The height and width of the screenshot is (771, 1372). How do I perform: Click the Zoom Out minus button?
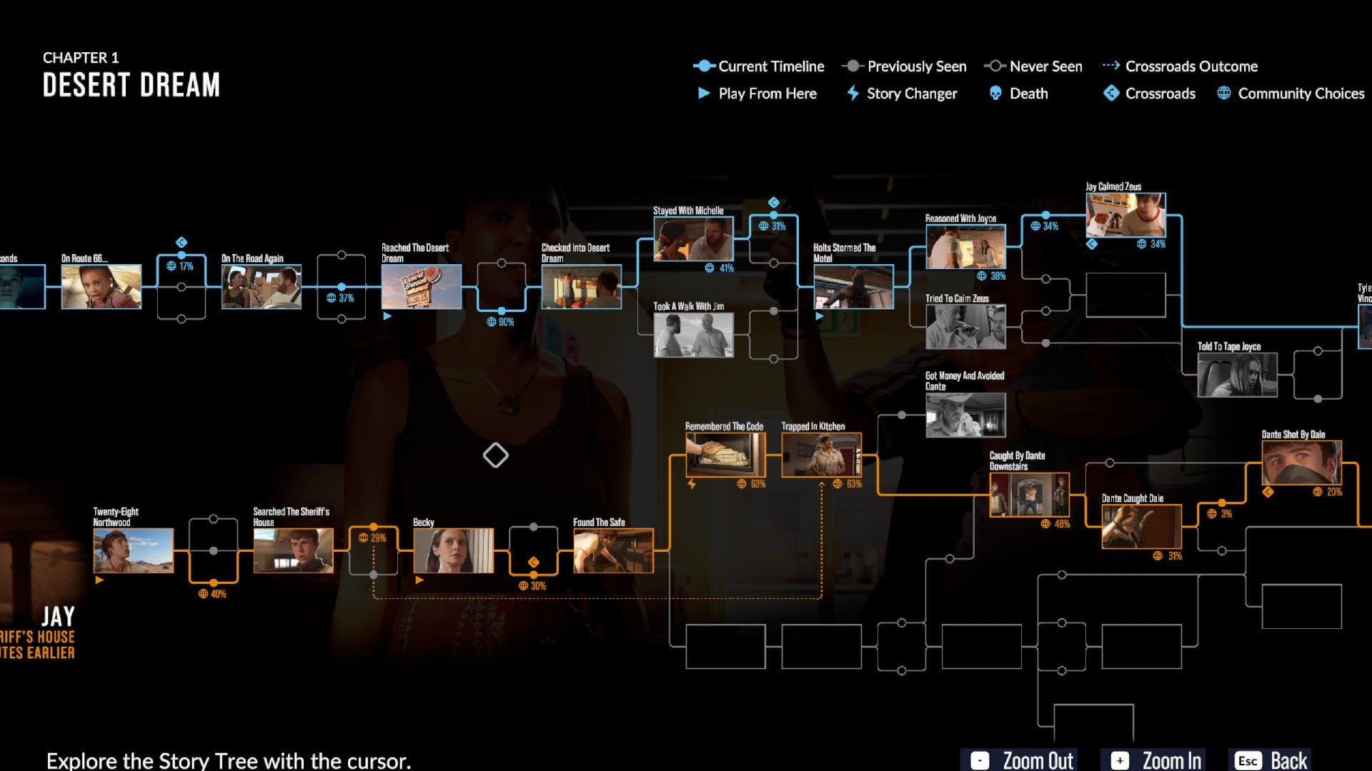[x=977, y=760]
